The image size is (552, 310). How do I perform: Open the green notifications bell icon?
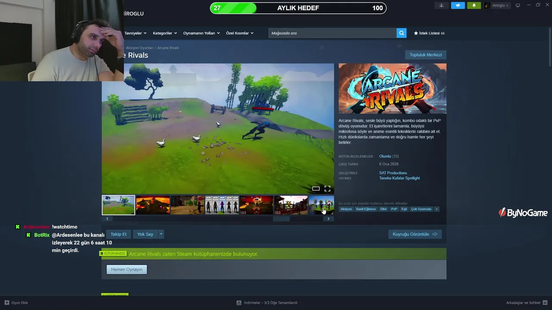pyautogui.click(x=474, y=6)
